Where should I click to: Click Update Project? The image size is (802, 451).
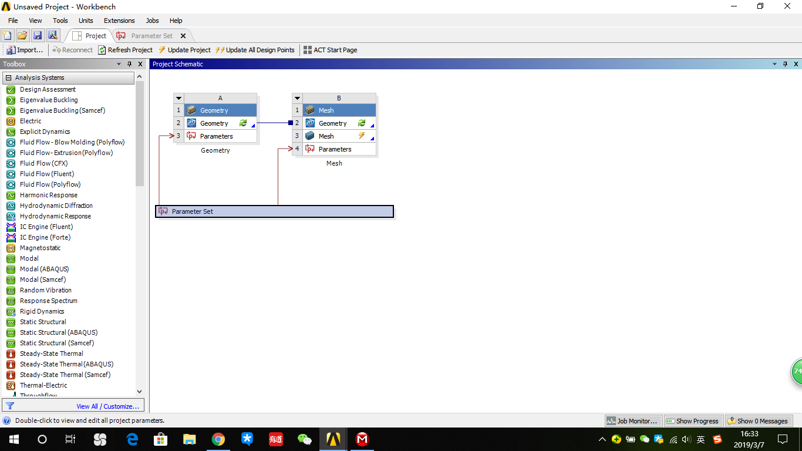point(184,50)
